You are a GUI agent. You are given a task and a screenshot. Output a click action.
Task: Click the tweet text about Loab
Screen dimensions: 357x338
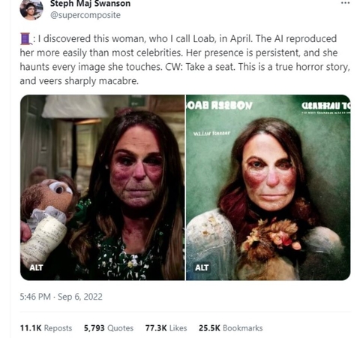click(184, 60)
